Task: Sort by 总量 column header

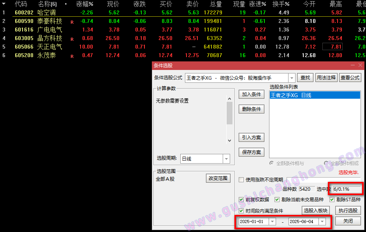Action: [216, 4]
